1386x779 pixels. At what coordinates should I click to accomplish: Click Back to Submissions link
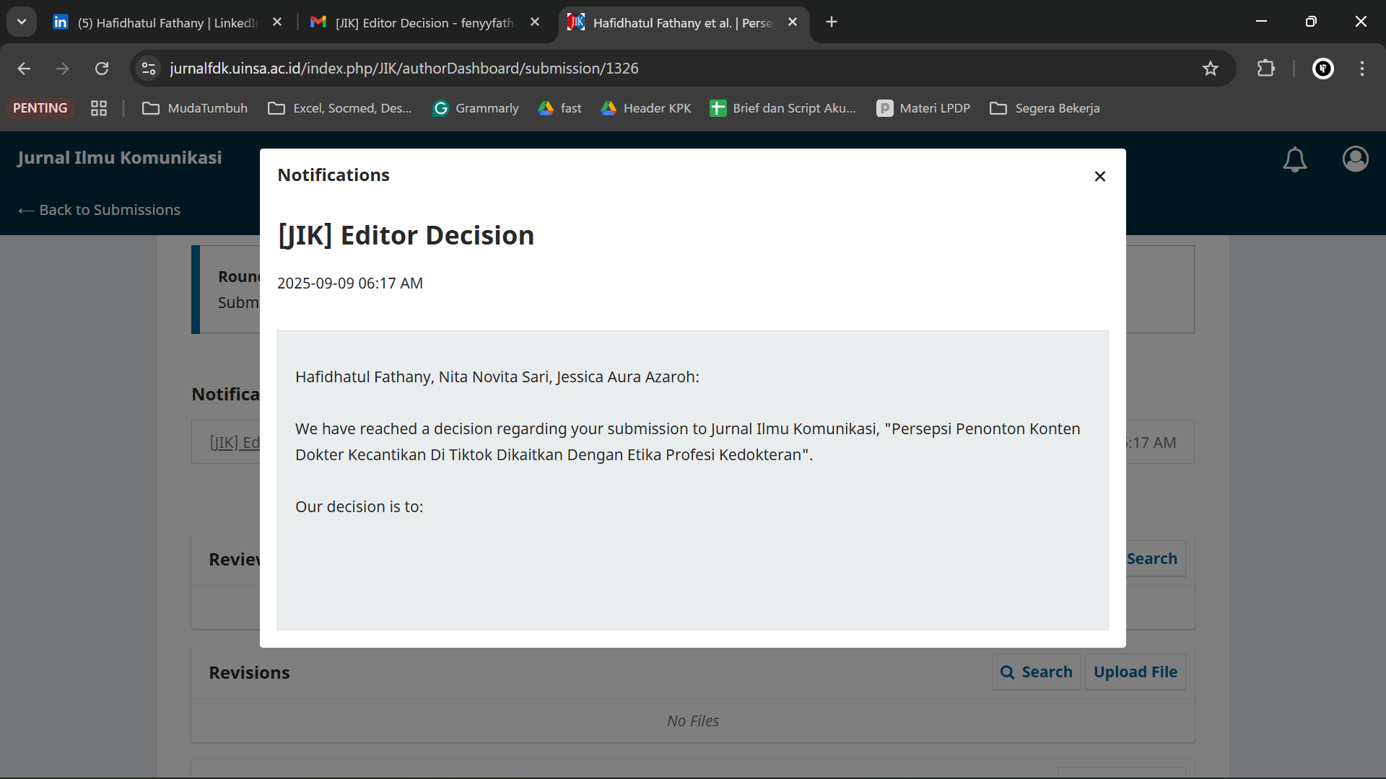point(100,210)
